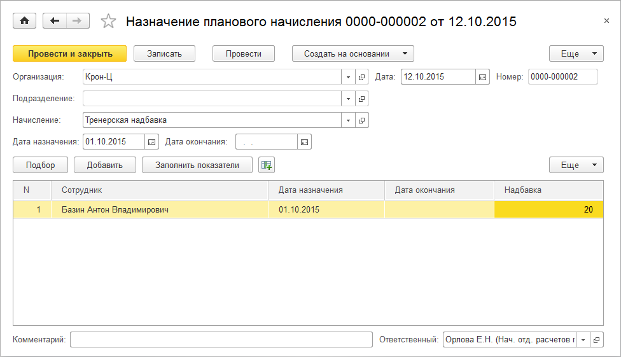Click the Добавить button
The image size is (621, 357).
pos(105,165)
